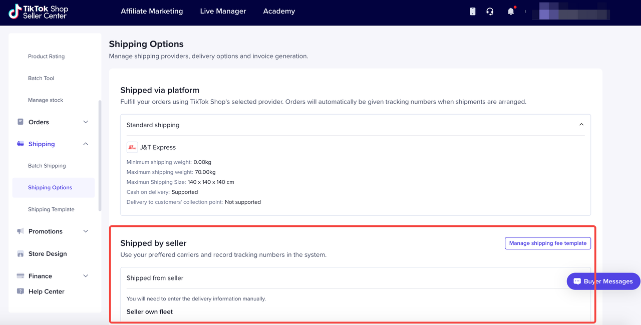Viewport: 641px width, 325px height.
Task: Collapse the Standard shipping panel
Action: [581, 125]
